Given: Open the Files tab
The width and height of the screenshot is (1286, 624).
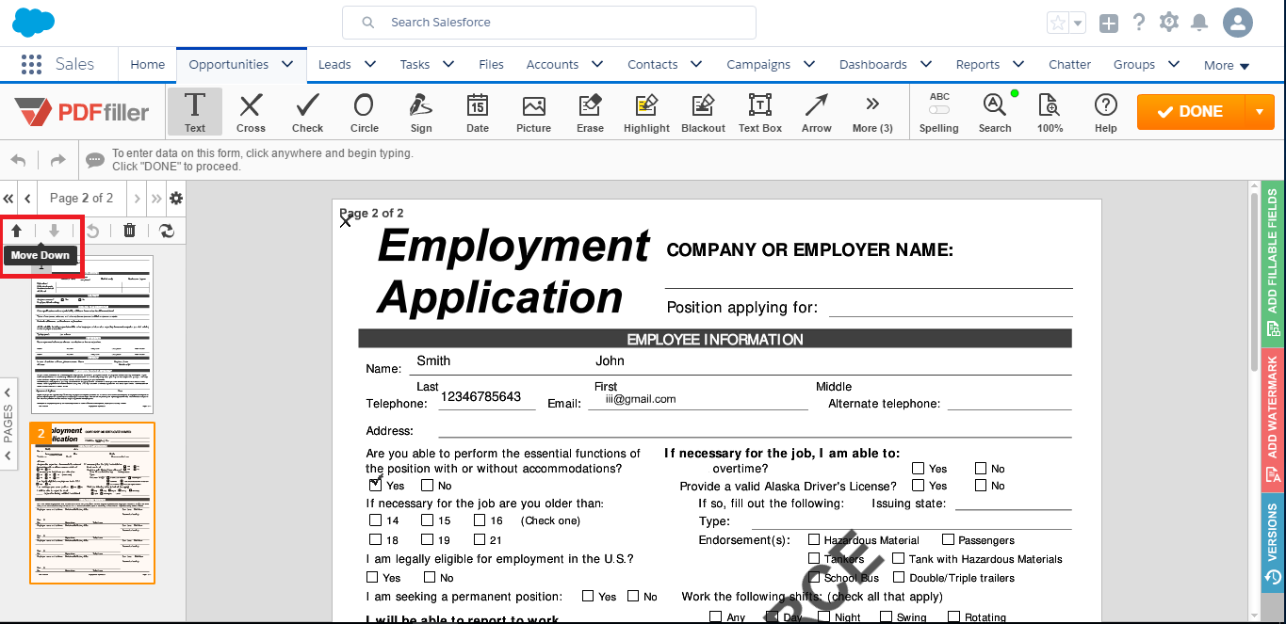Looking at the screenshot, I should (x=491, y=64).
